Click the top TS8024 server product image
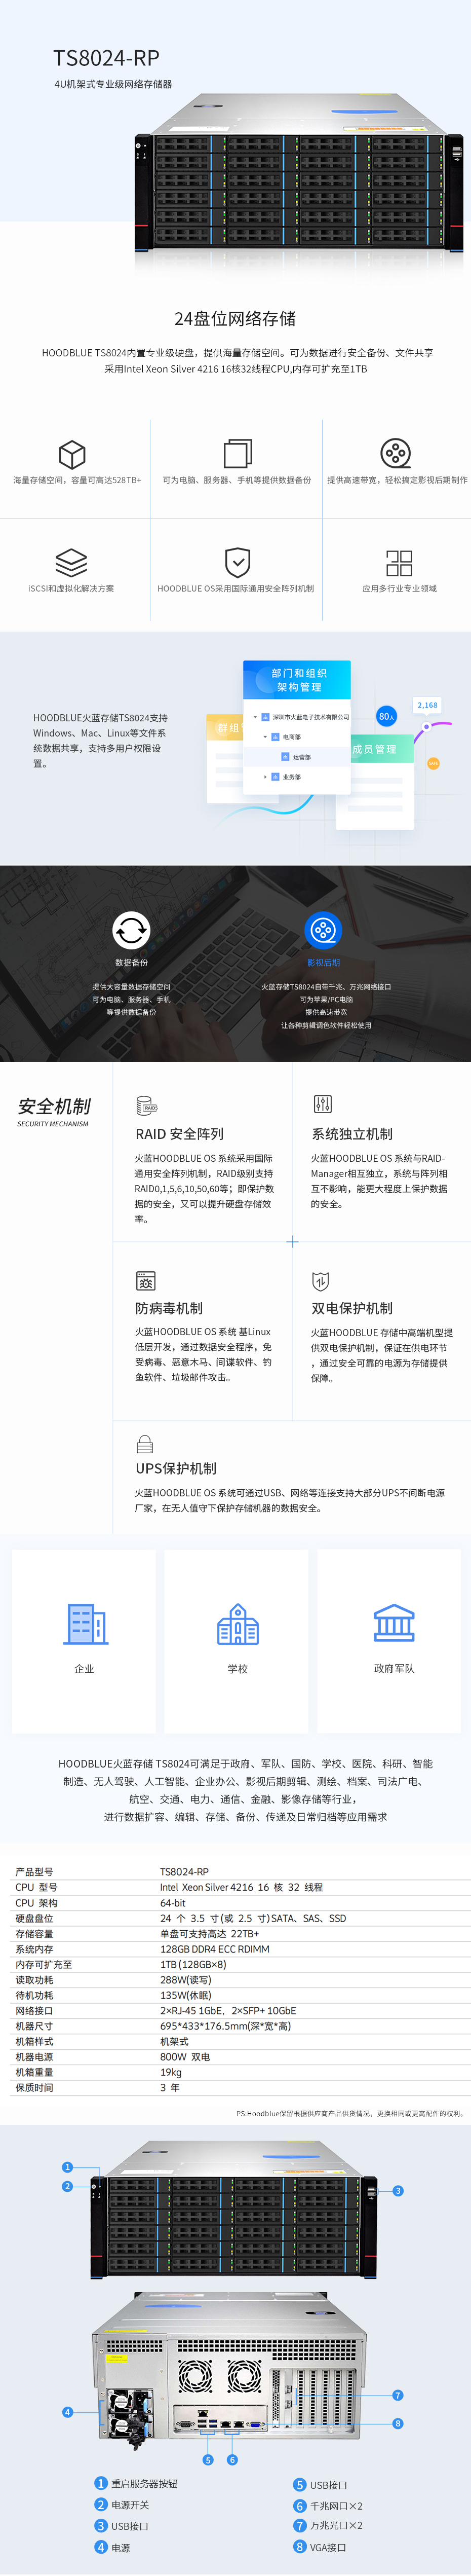The width and height of the screenshot is (471, 2576). click(x=299, y=174)
